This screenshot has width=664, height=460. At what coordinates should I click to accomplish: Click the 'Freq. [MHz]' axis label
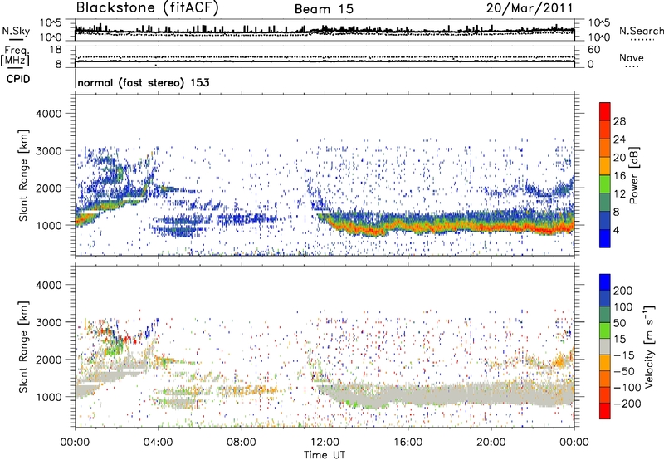coord(15,56)
